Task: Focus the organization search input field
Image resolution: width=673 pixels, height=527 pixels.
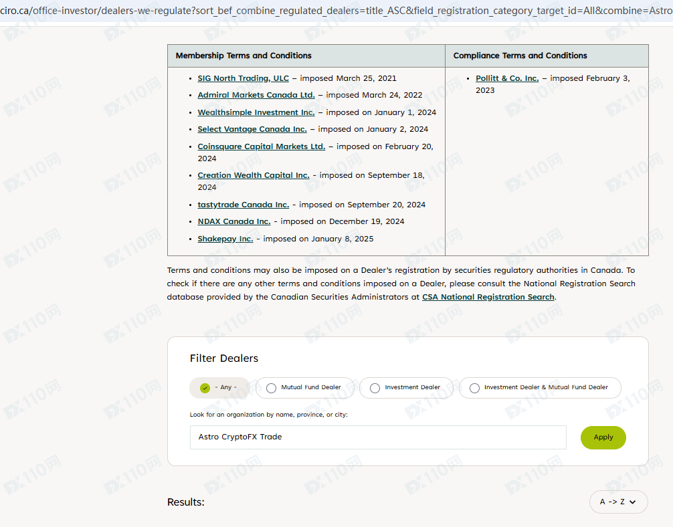Action: pos(378,437)
